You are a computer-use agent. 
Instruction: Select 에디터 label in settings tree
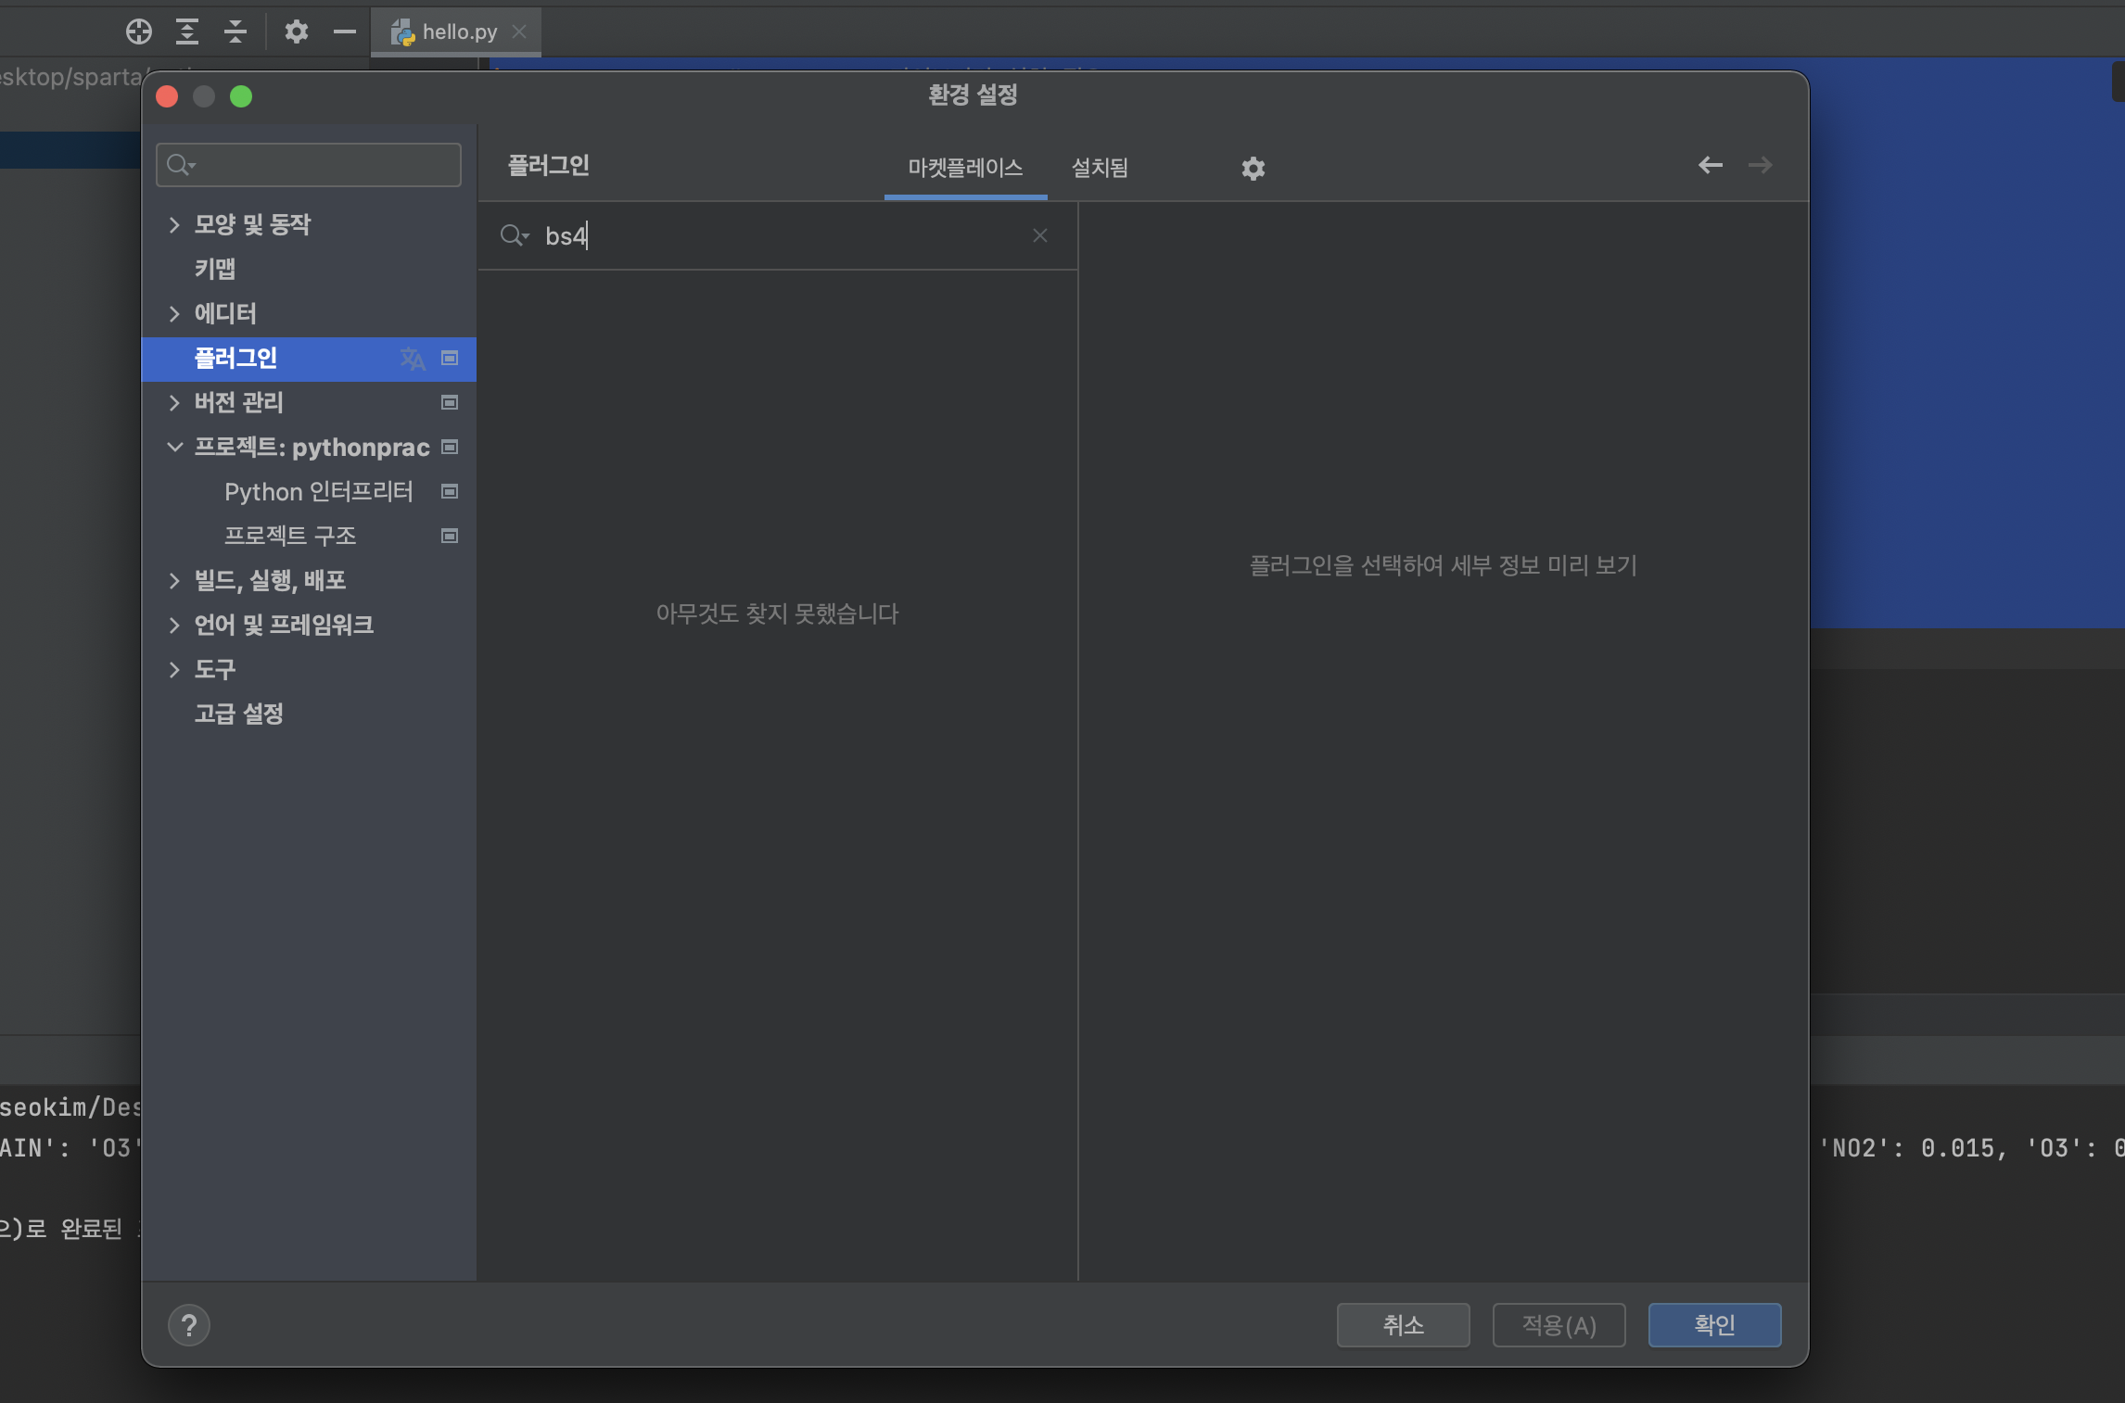[x=225, y=313]
